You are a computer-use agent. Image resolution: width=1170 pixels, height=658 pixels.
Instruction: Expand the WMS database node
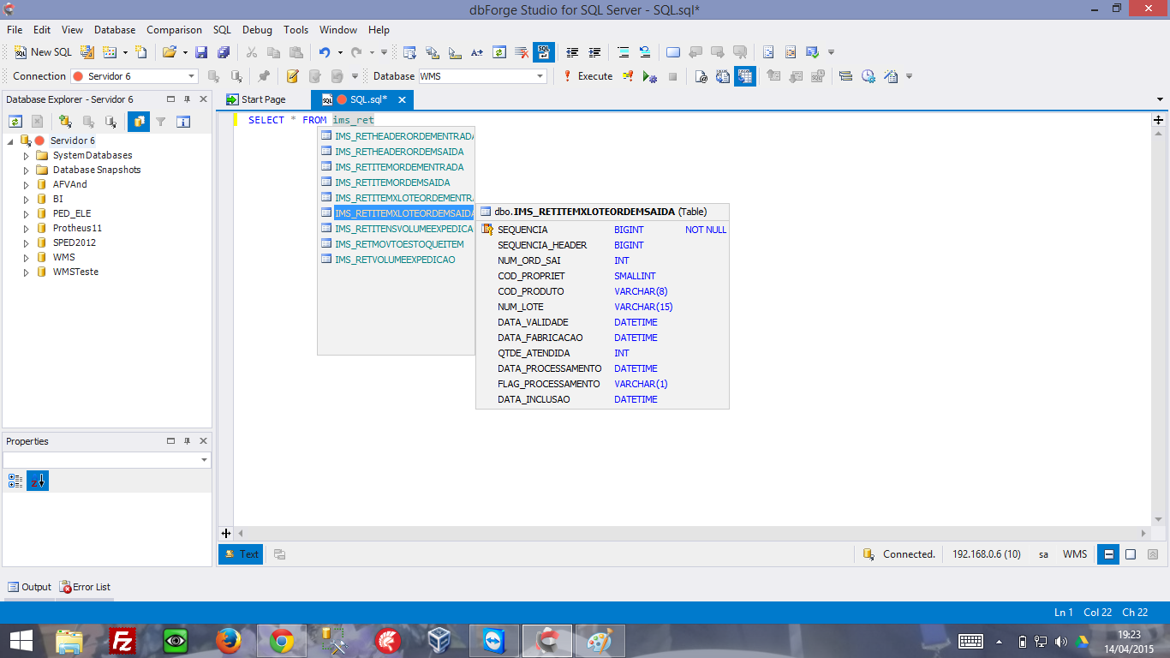(26, 256)
